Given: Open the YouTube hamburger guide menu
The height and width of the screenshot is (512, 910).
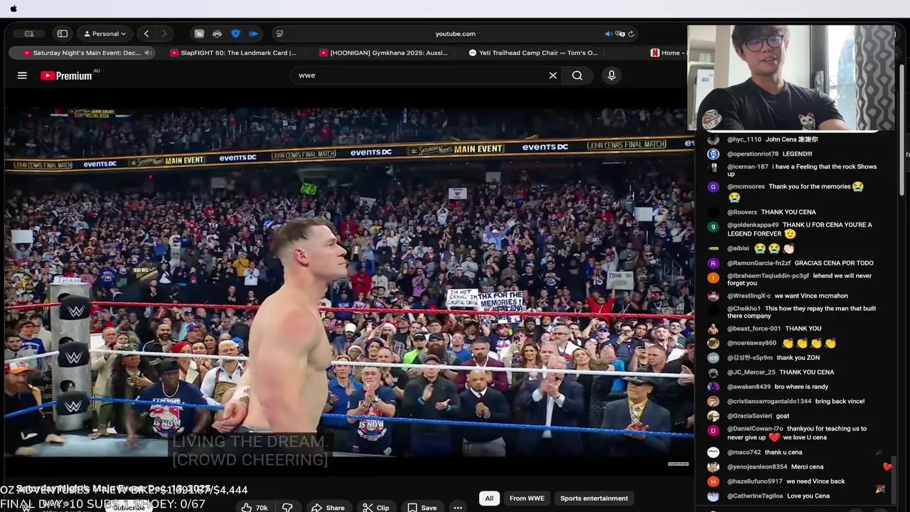Looking at the screenshot, I should (x=22, y=75).
